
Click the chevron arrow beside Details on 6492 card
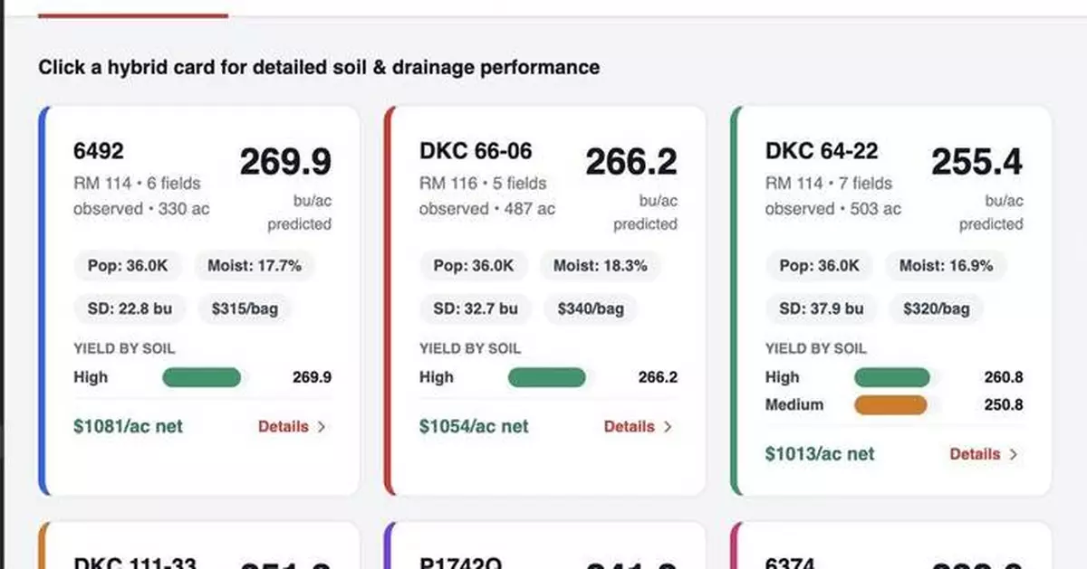321,427
